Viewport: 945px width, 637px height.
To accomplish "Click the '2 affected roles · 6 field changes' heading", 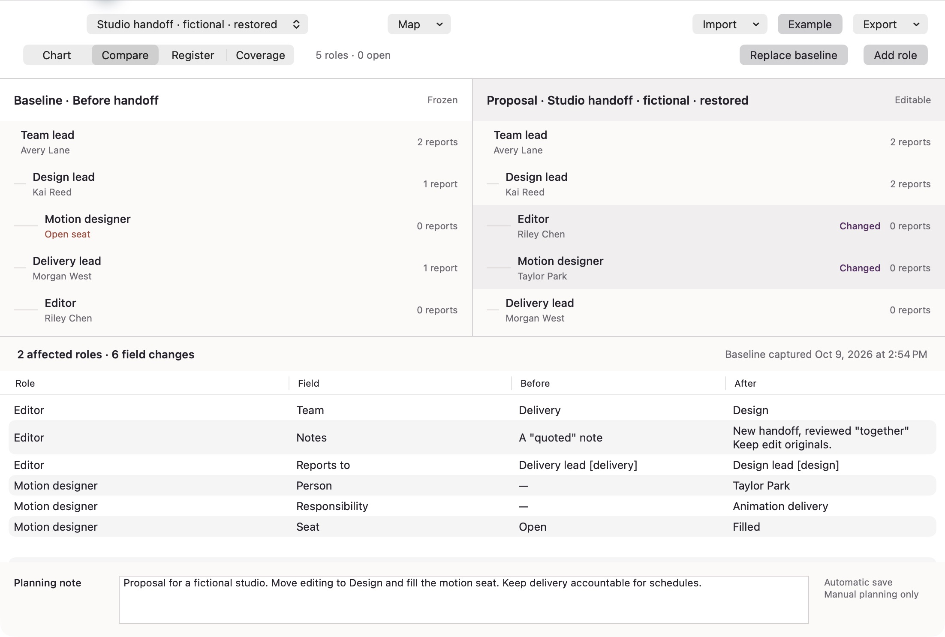I will 105,354.
